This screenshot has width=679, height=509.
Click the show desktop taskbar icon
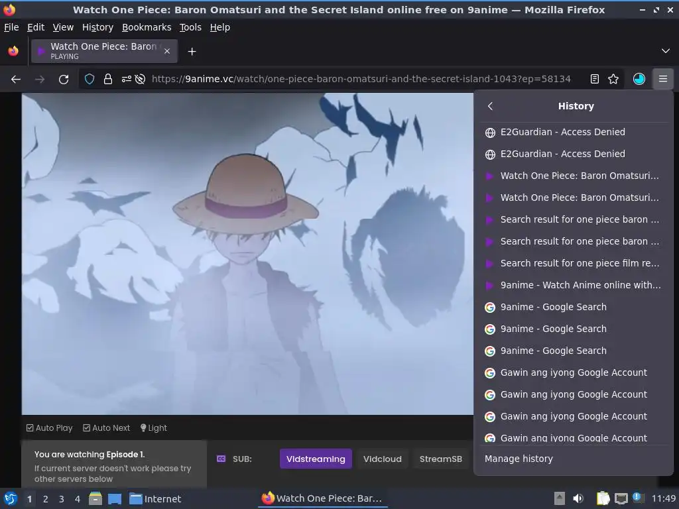tap(115, 498)
